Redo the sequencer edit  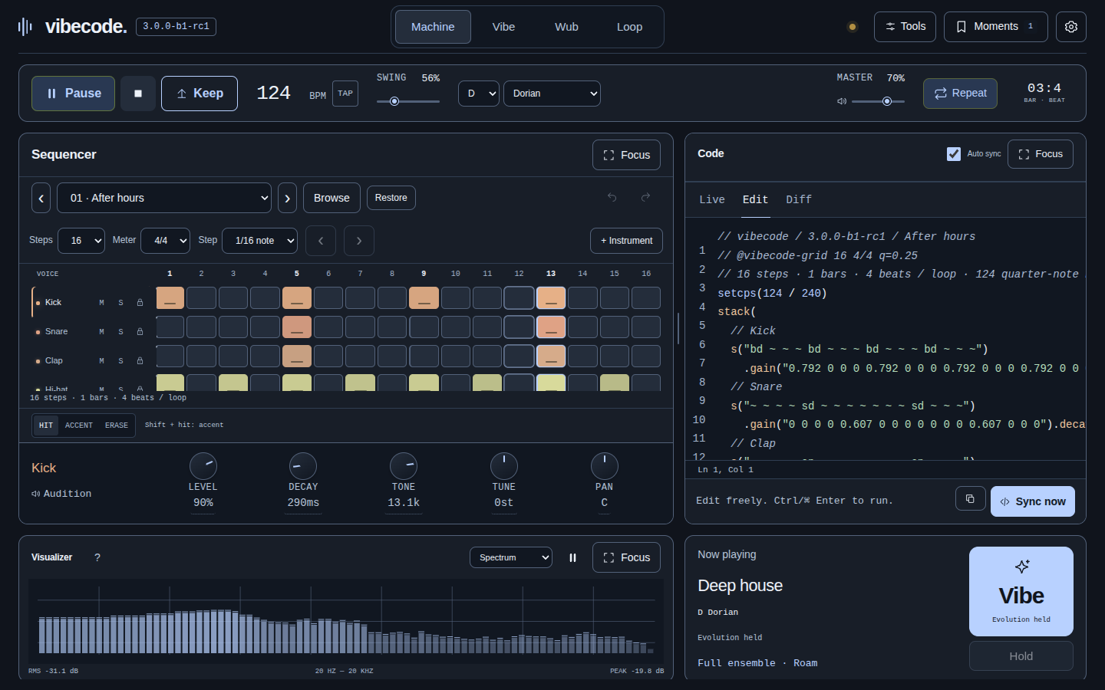pos(646,197)
